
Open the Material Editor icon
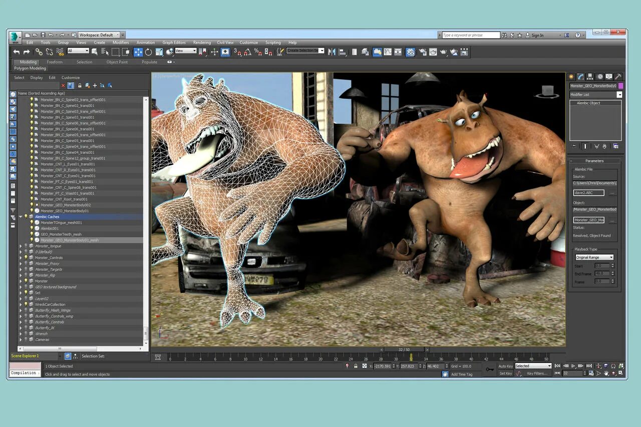coord(410,52)
